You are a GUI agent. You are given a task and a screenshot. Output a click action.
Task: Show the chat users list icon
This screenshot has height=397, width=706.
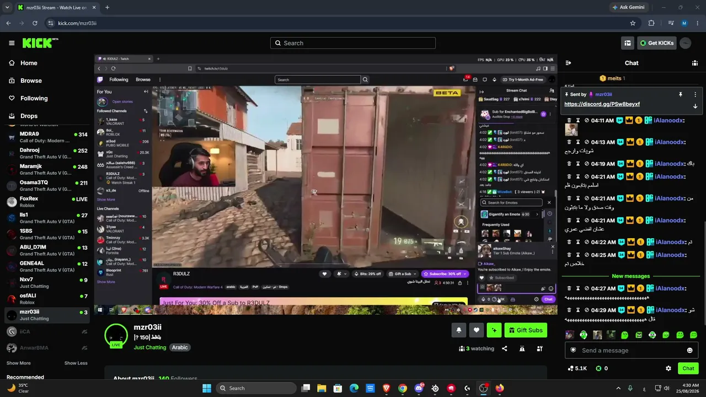click(695, 63)
